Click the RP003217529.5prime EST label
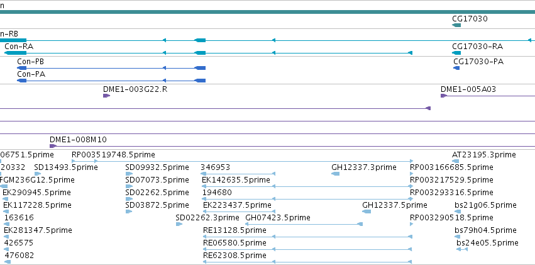Viewport: 535px width, 265px height. 452,179
